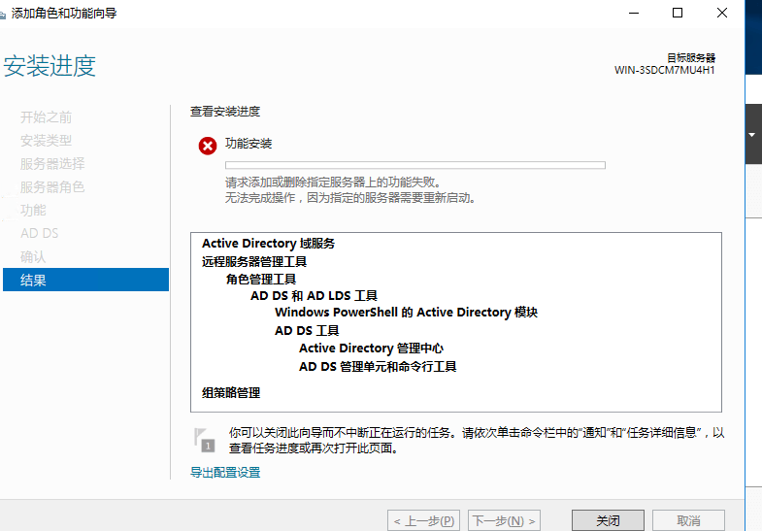Click the 导出配置设置 link
The height and width of the screenshot is (531, 762).
225,473
